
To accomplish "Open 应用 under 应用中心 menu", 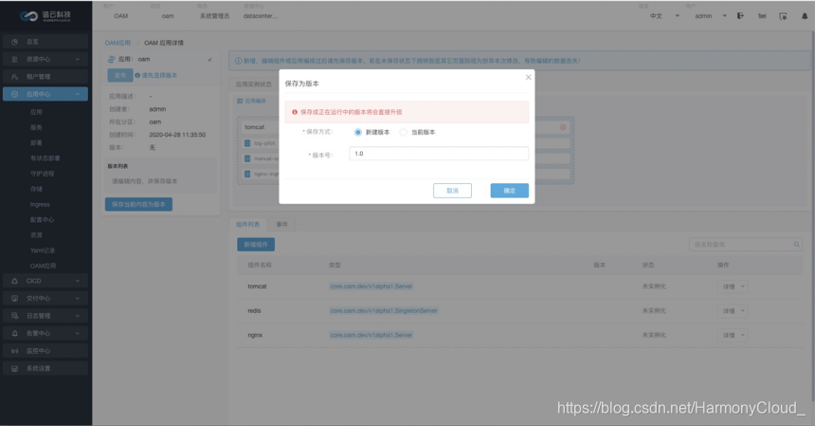I will 36,112.
